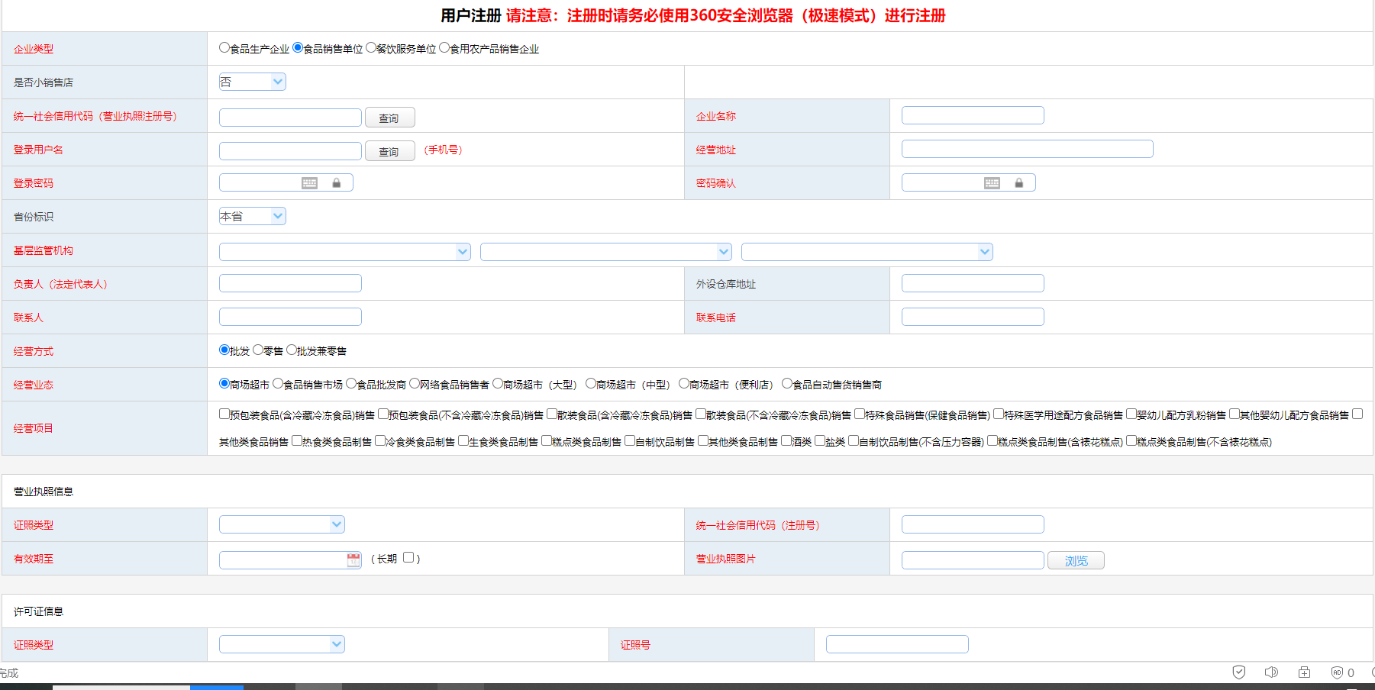
Task: Click the security shield checkmark status icon
Action: (x=1238, y=672)
